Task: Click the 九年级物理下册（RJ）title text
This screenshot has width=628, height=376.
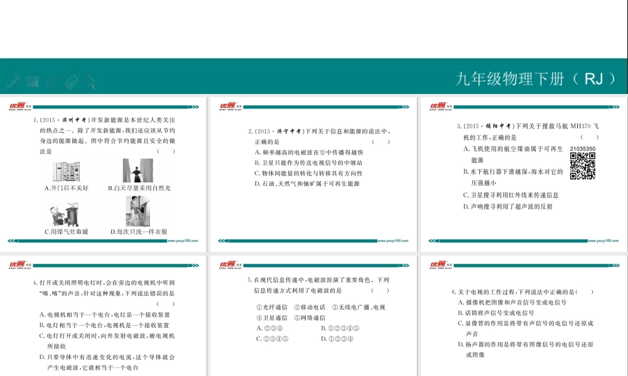Action: (537, 79)
